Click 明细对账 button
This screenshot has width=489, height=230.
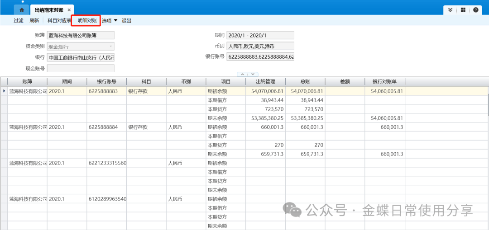tap(87, 20)
